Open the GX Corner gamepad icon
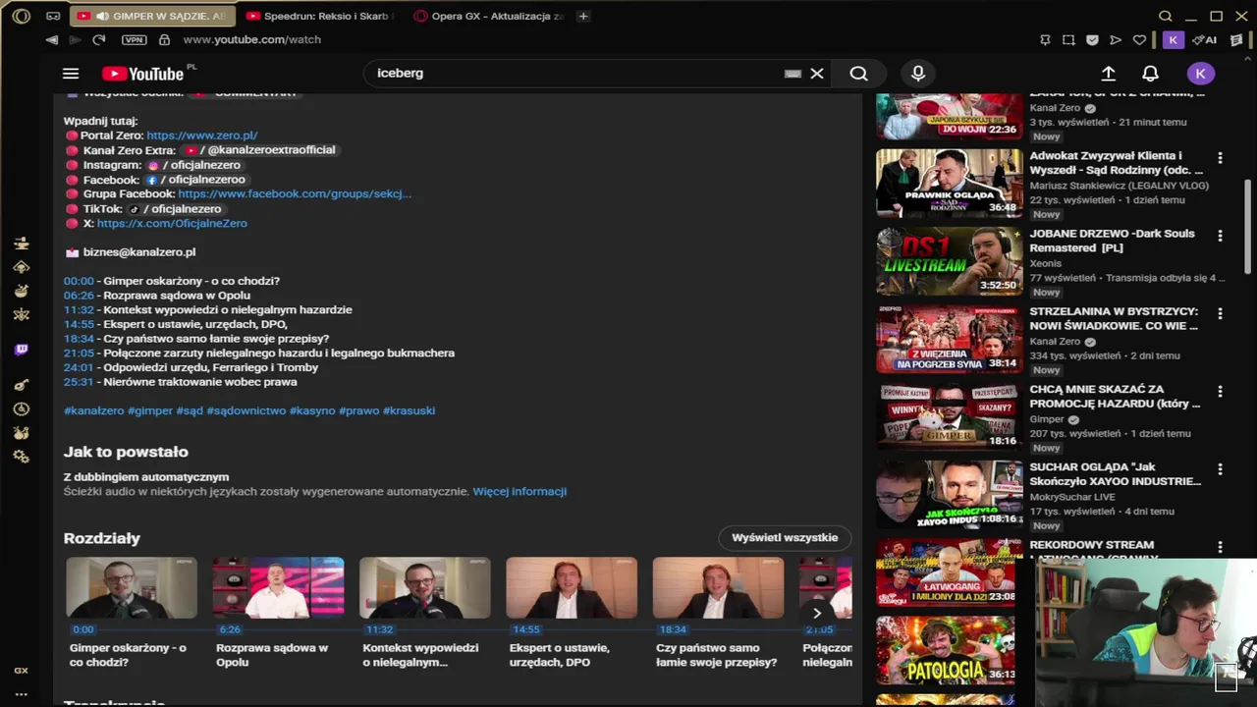The height and width of the screenshot is (707, 1257). tap(53, 16)
